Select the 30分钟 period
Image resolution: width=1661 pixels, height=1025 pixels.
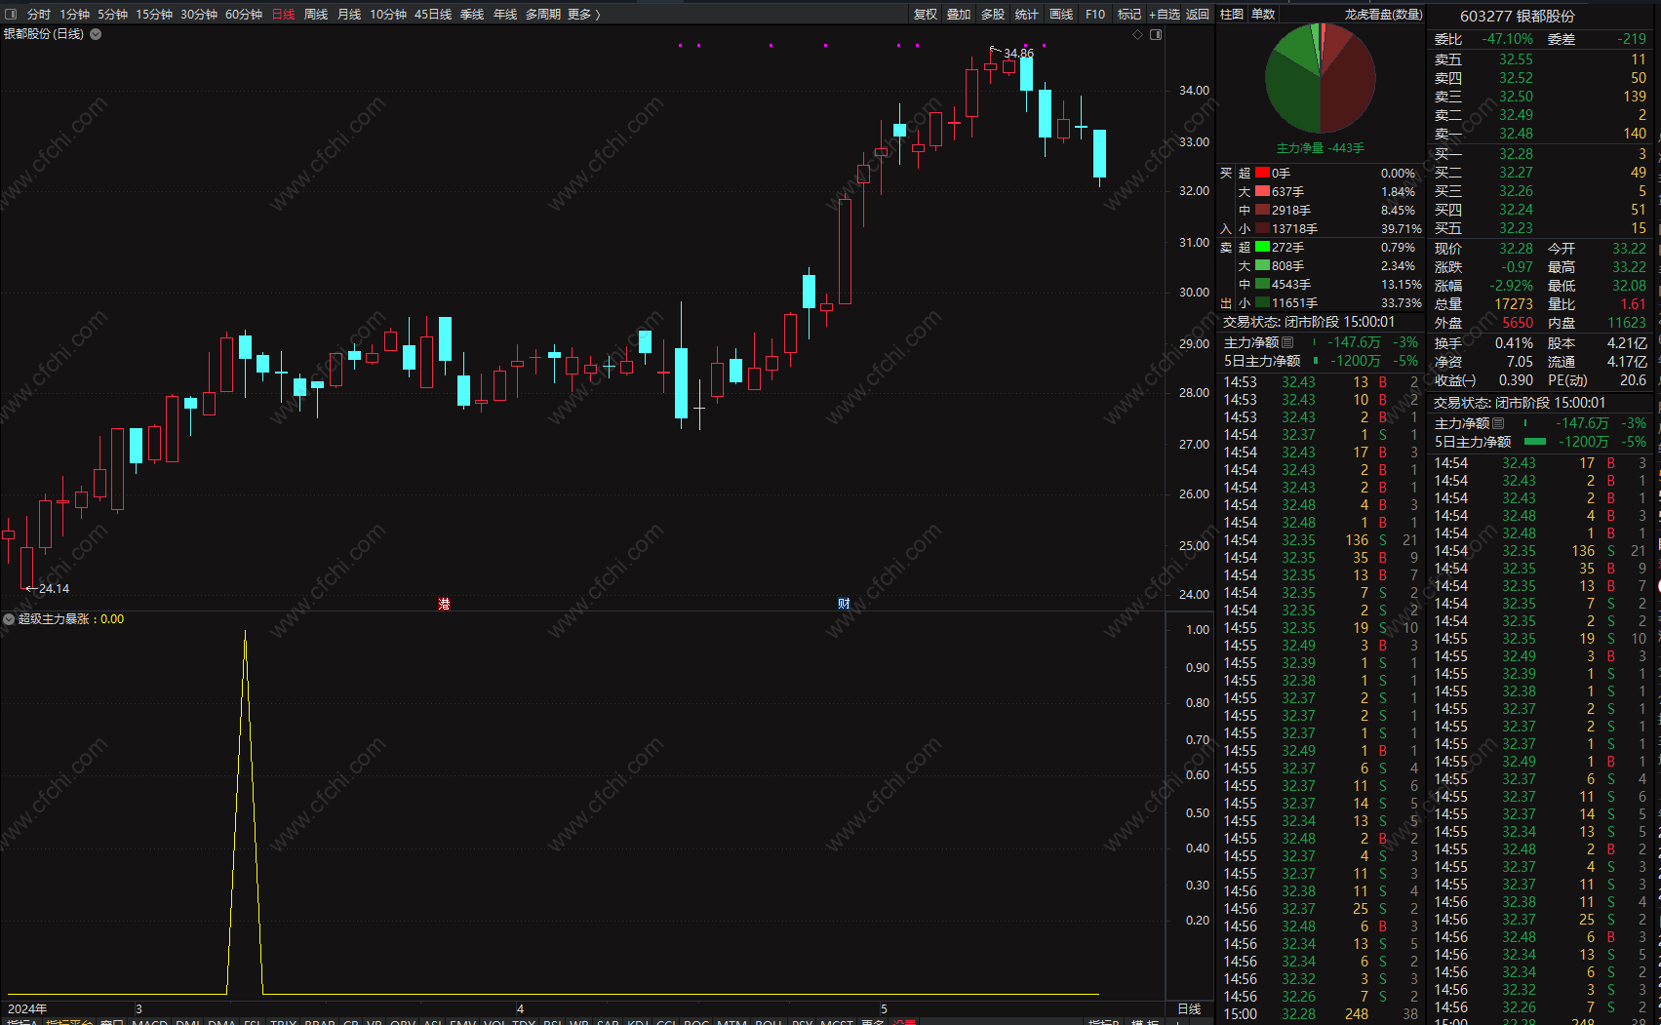(x=199, y=15)
